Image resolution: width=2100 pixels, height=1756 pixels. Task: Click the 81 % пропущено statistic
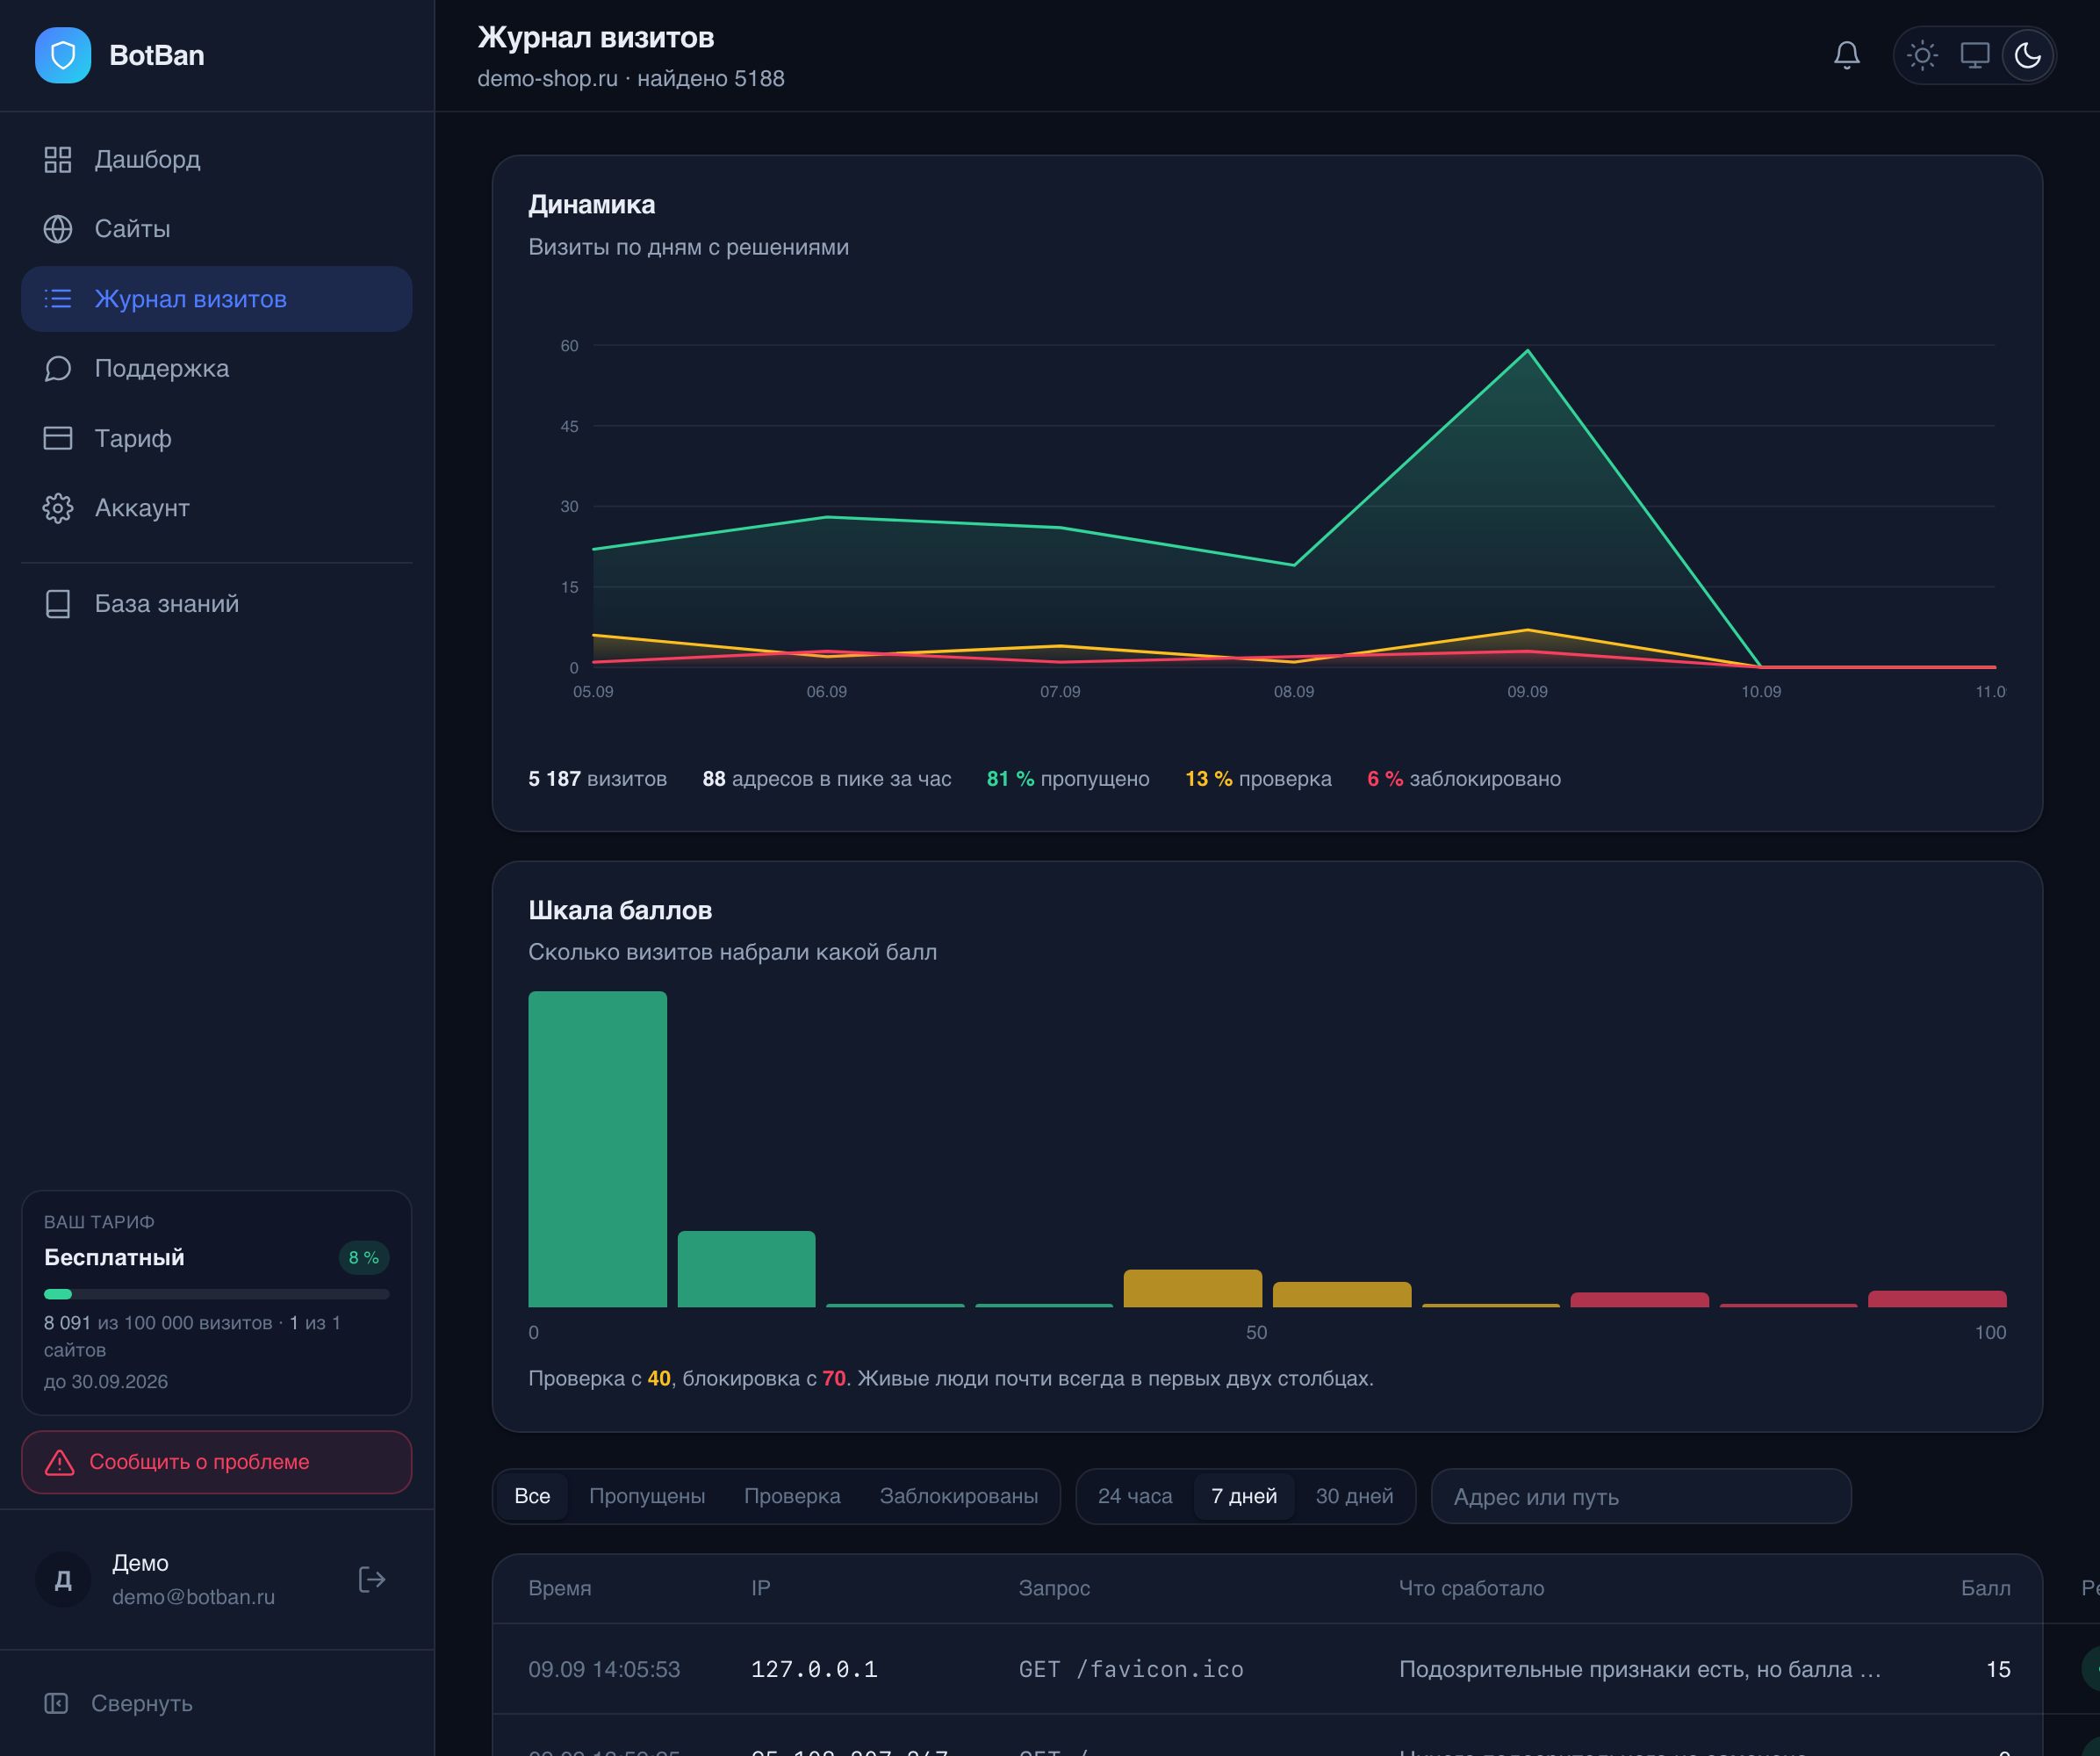[x=1068, y=779]
